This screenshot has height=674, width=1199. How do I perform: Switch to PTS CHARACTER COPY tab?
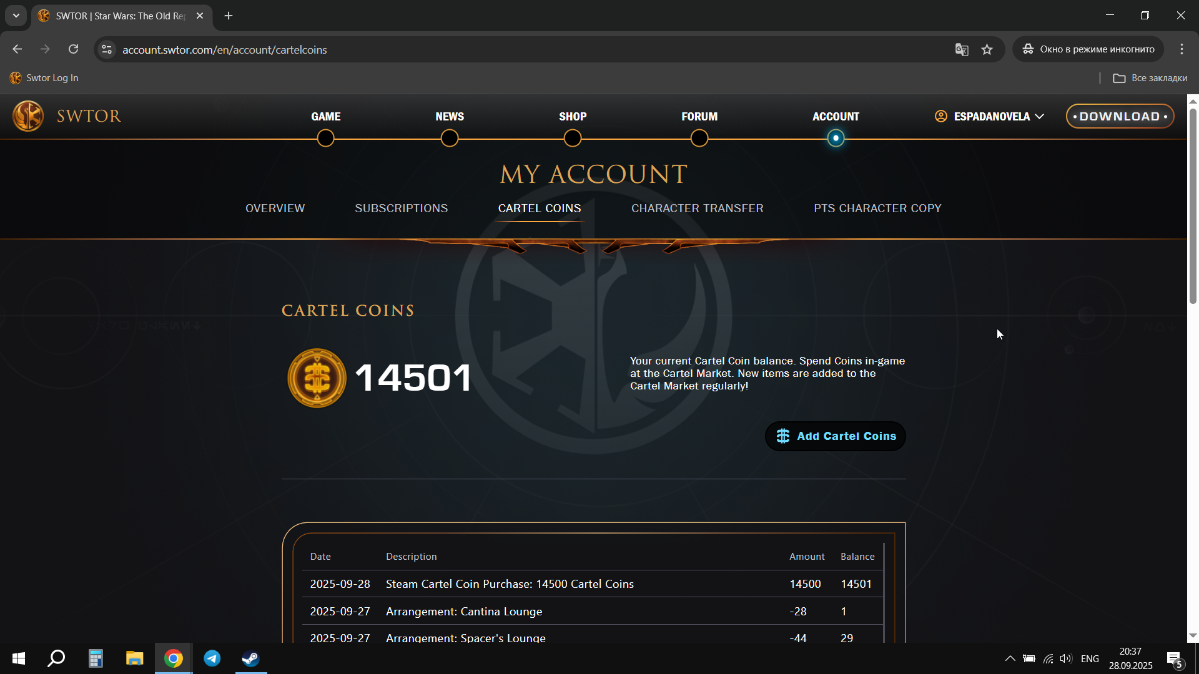pyautogui.click(x=877, y=208)
